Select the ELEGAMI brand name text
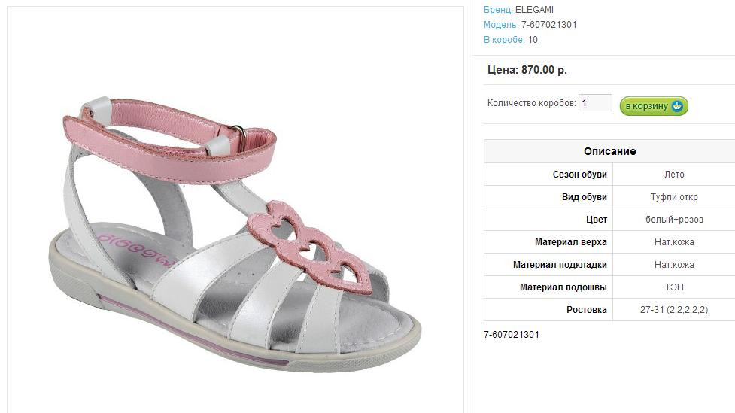Viewport: 735px width, 413px height. click(534, 9)
